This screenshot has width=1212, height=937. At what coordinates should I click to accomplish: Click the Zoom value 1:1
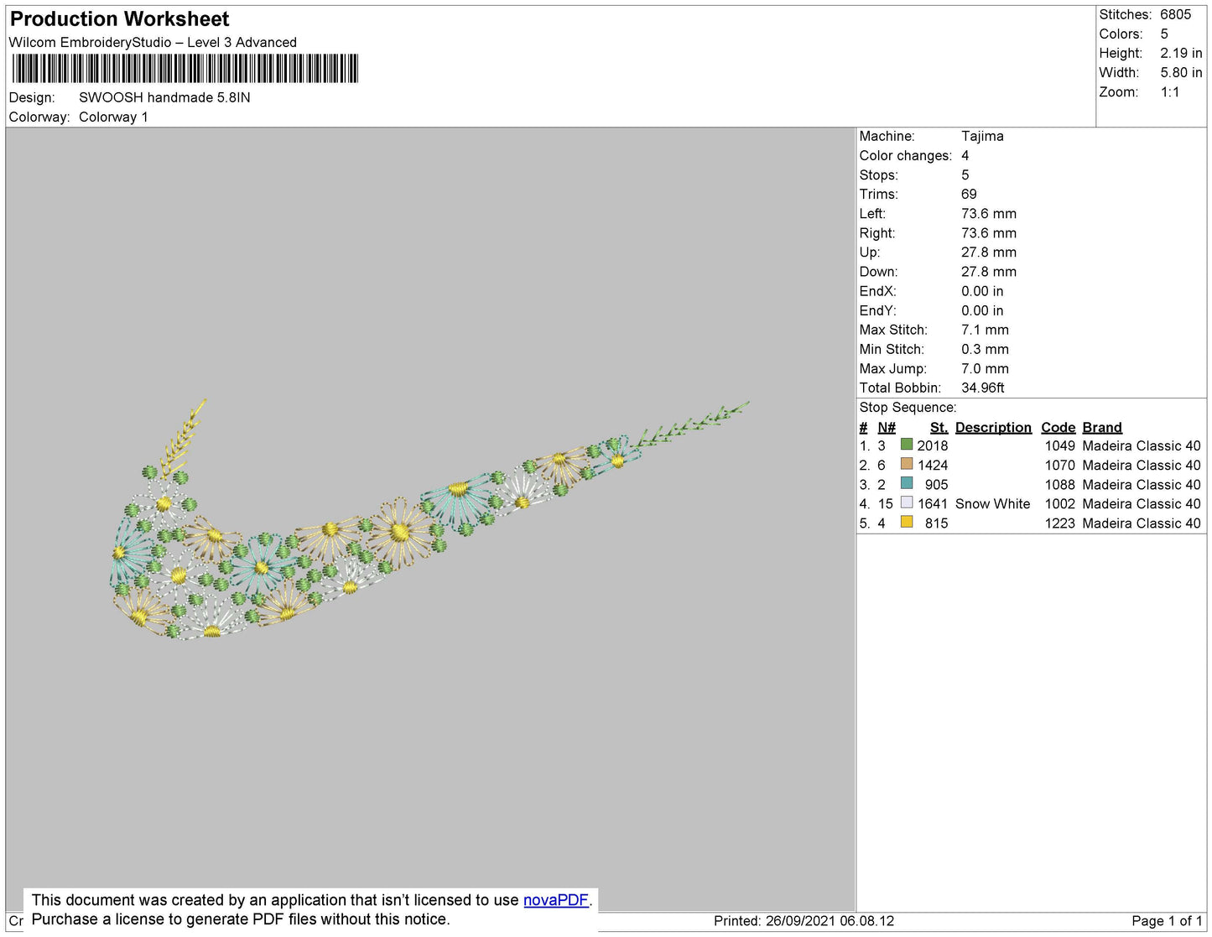click(1170, 92)
